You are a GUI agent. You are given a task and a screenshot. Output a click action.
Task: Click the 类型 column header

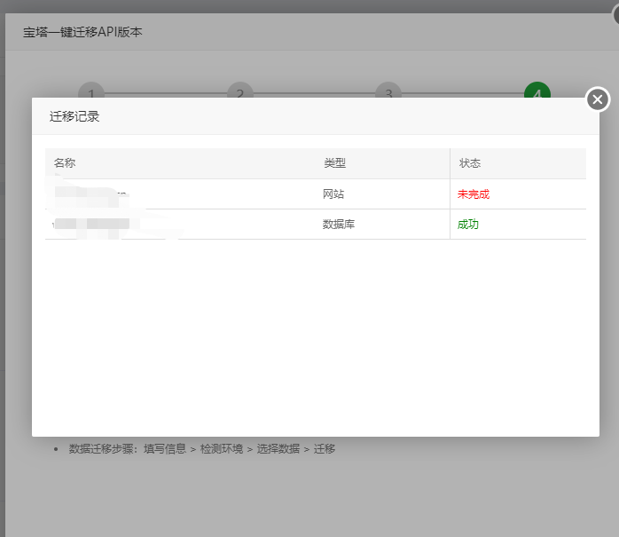334,163
